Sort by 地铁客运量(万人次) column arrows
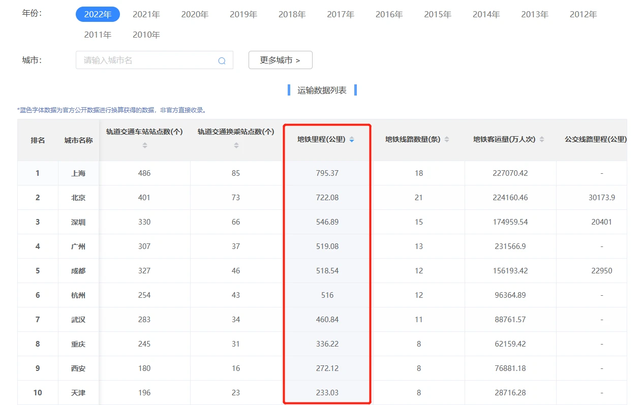The width and height of the screenshot is (643, 405). (x=542, y=140)
